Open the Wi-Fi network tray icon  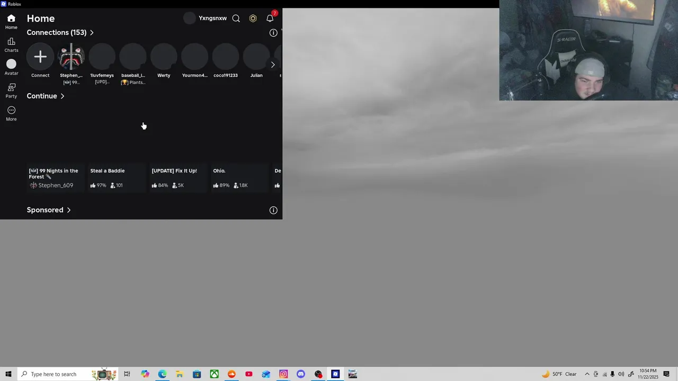[x=604, y=374]
